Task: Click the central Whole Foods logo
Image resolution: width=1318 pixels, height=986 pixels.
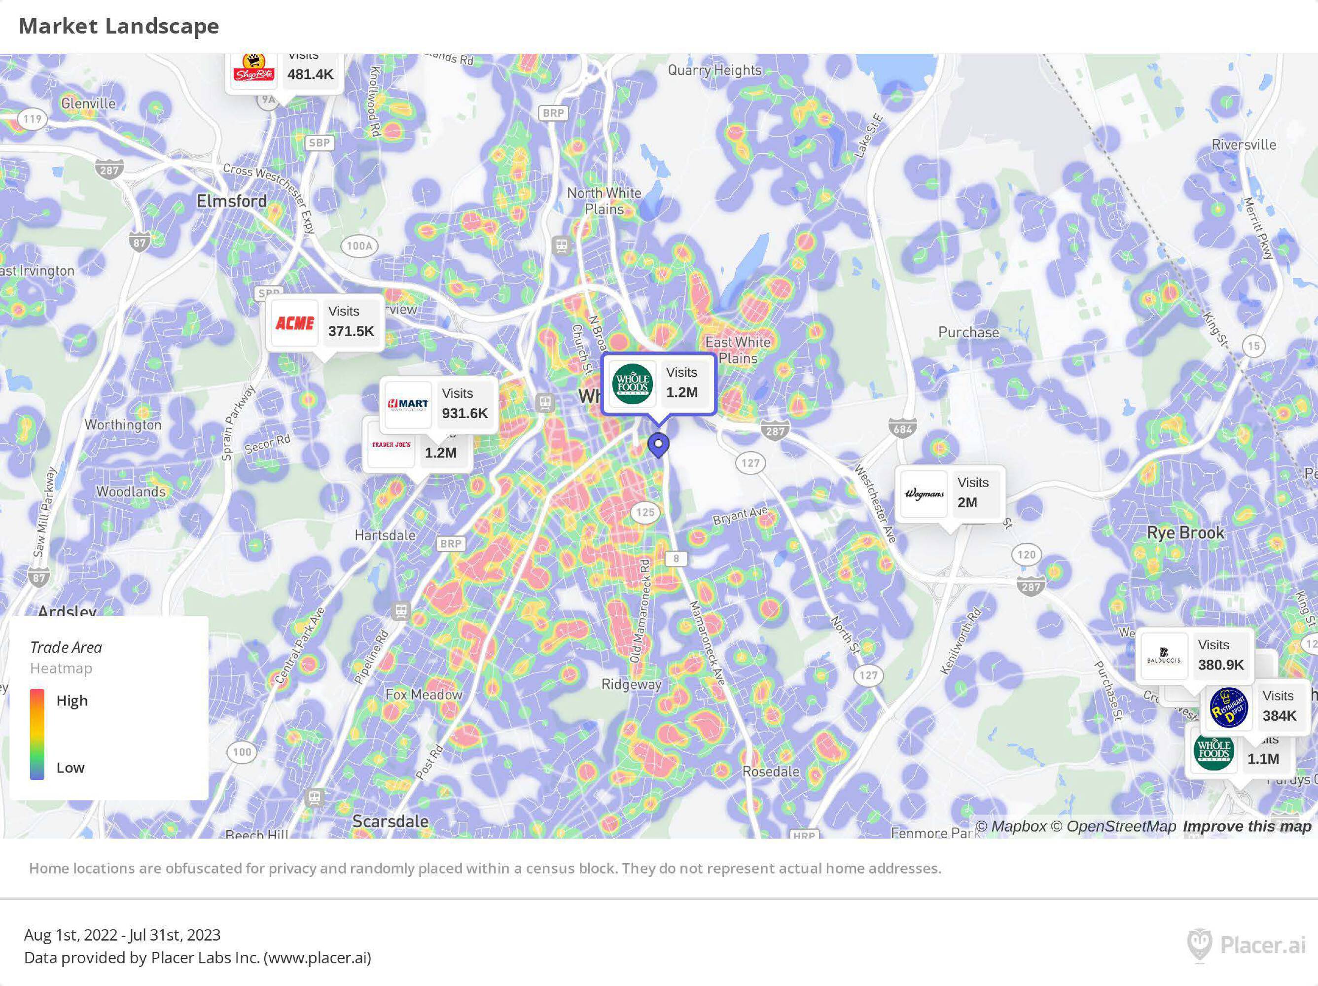Action: pos(632,384)
